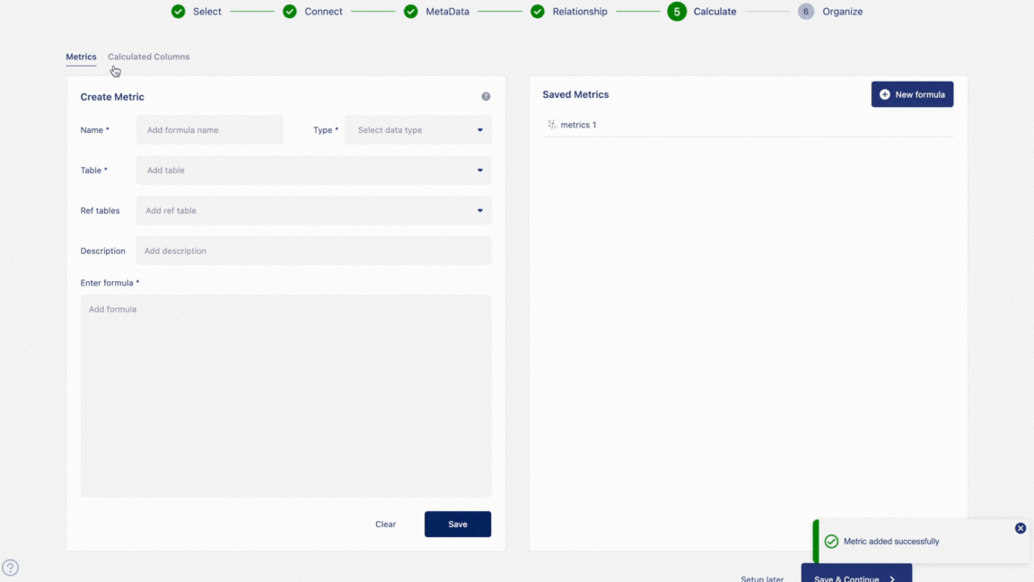1034x582 pixels.
Task: Click the Relationship step checkmark icon
Action: (538, 12)
